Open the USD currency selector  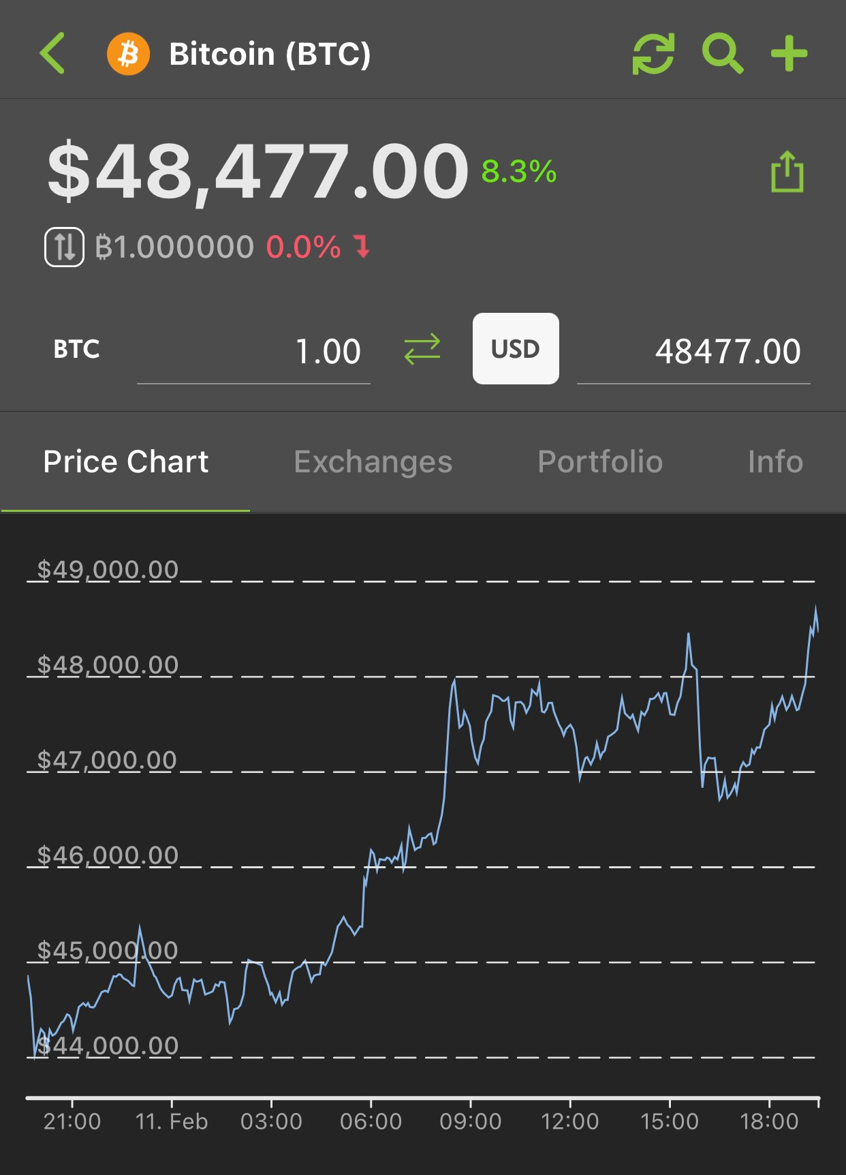pyautogui.click(x=516, y=349)
